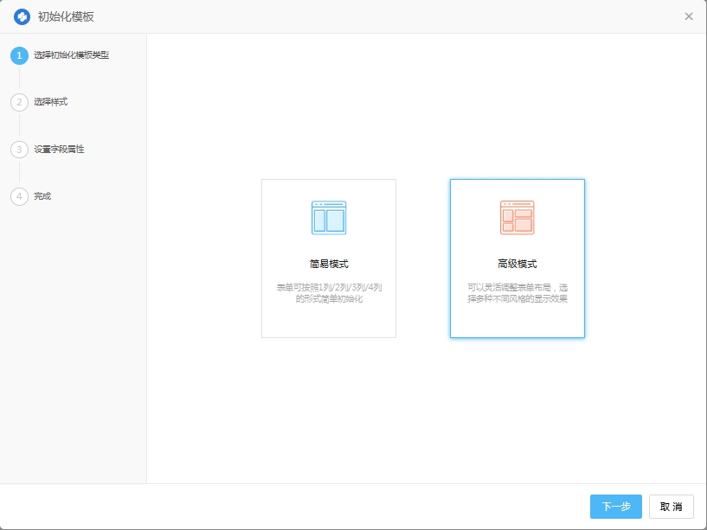This screenshot has width=707, height=530.
Task: Click the step 2 number circle
Action: (x=19, y=102)
